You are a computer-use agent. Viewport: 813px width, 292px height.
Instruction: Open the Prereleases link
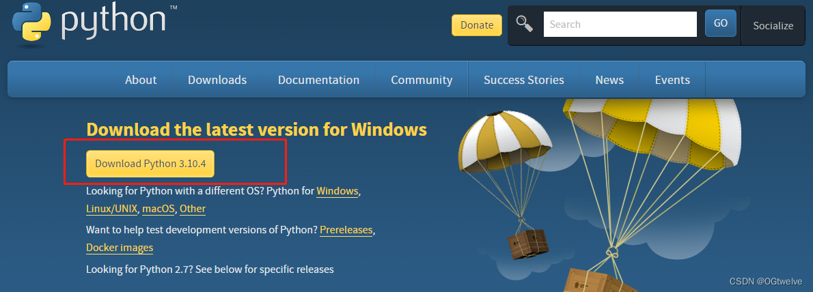pos(346,230)
